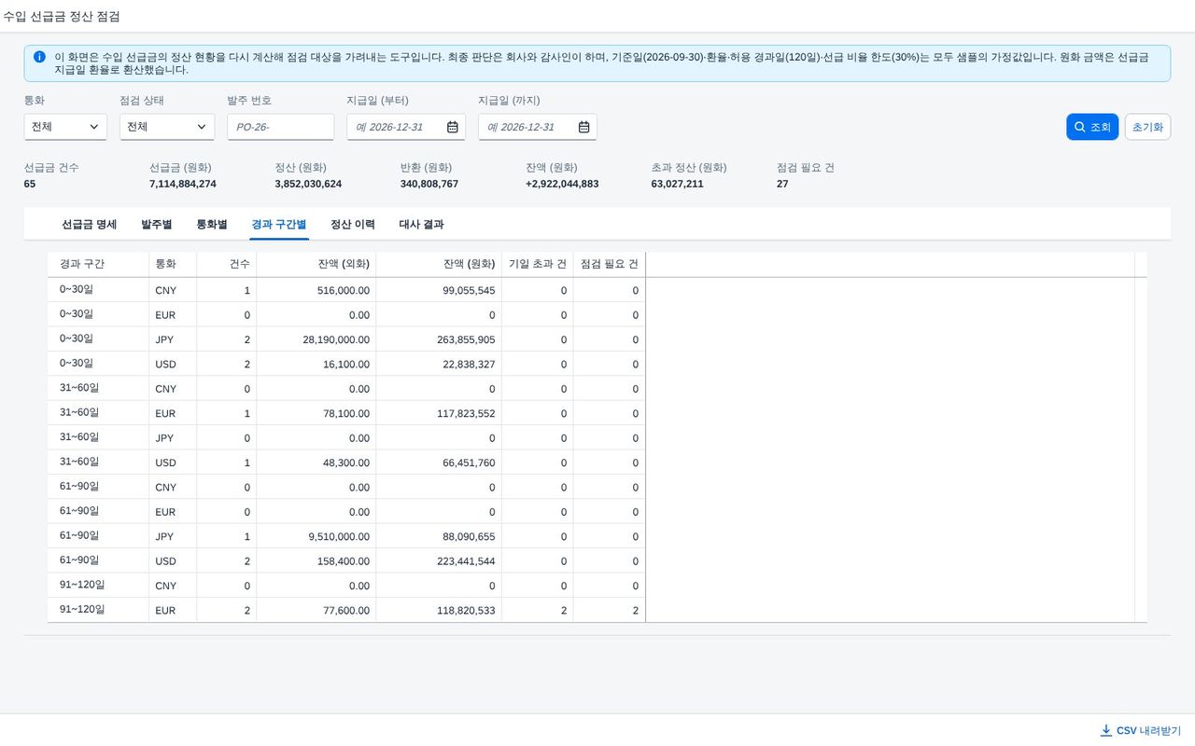Open the 정산 이력 tab
1195x746 pixels.
pos(353,224)
